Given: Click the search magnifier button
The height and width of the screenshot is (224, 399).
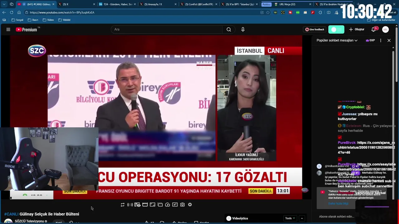Looking at the screenshot, I should coord(229,30).
